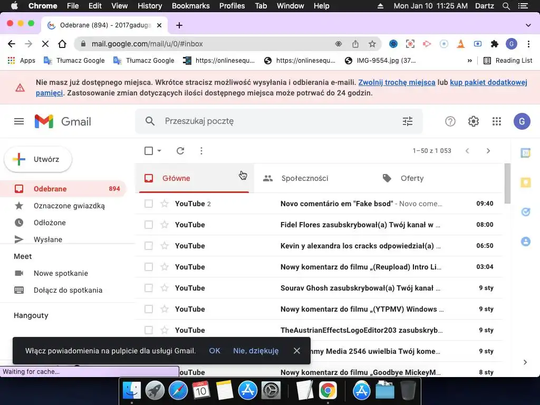Viewport: 540px width, 405px height.
Task: Start Nowe spotkanie in Meet
Action: coord(61,273)
